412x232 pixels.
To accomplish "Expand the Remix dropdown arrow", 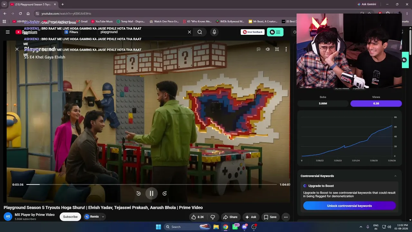I will tap(103, 217).
